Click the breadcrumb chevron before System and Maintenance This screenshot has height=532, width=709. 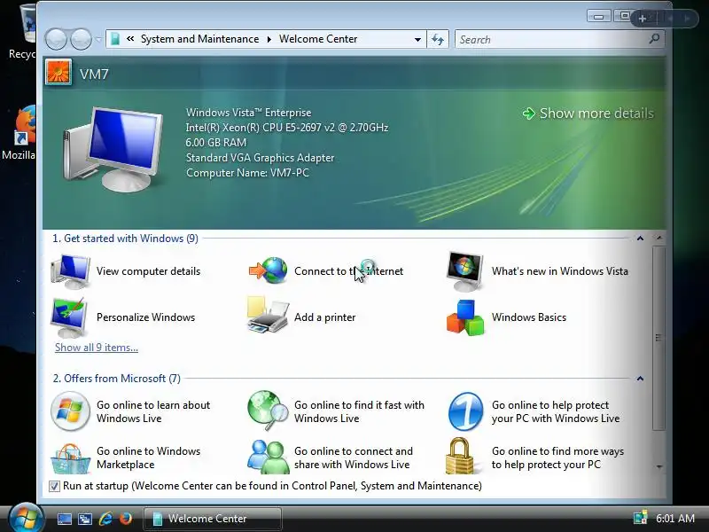(130, 39)
